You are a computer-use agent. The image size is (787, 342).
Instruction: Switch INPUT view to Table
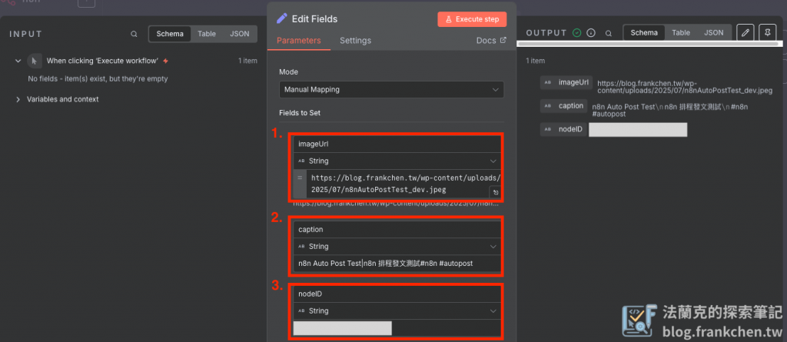(x=206, y=34)
